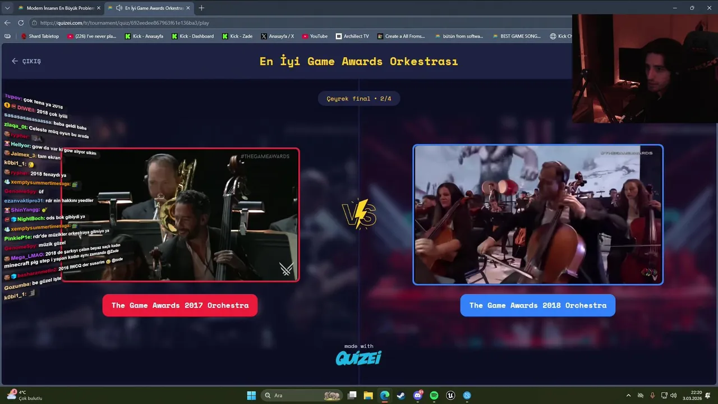The width and height of the screenshot is (718, 404).
Task: Select the 'En İyi Game Awards Orkestrası' tab
Action: tap(149, 8)
